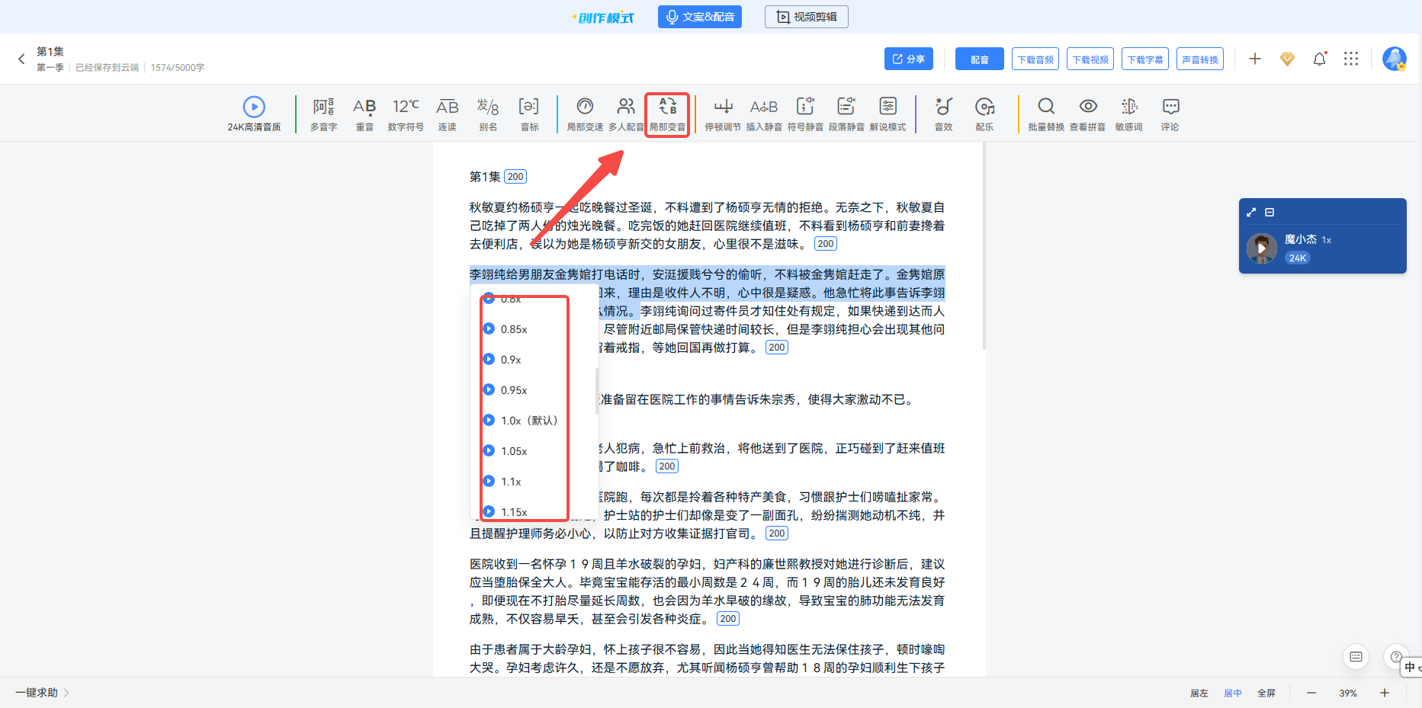Click 下载字幕 button

tap(1145, 59)
